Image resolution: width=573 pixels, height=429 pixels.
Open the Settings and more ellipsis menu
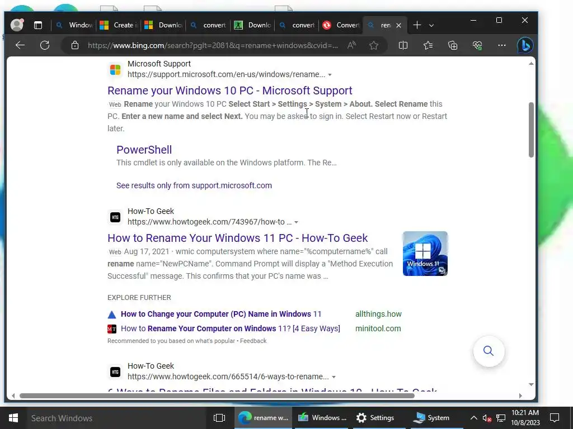tap(502, 45)
